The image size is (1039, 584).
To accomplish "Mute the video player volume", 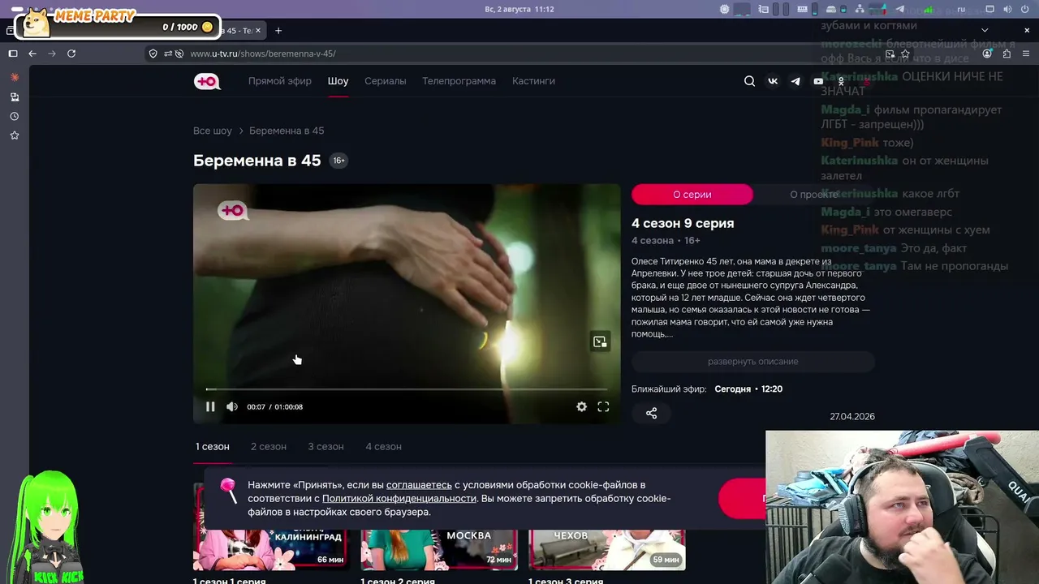I will (232, 407).
